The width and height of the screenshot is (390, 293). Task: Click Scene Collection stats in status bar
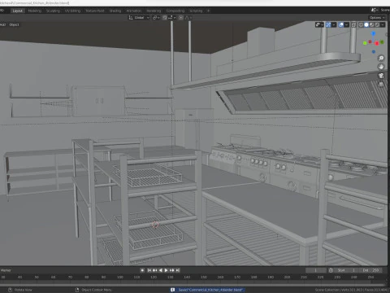(x=352, y=290)
